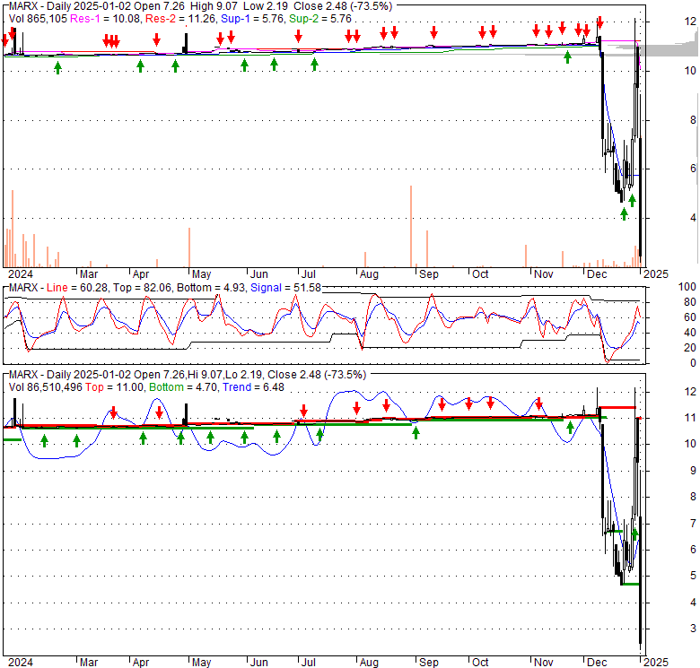Image resolution: width=700 pixels, height=668 pixels.
Task: Click the green arrow below December low in top chart
Action: [x=624, y=213]
